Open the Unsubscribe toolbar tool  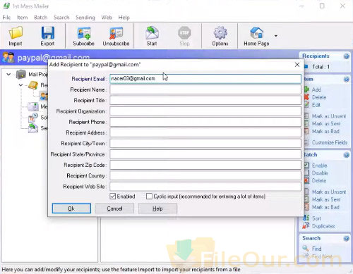[116, 37]
